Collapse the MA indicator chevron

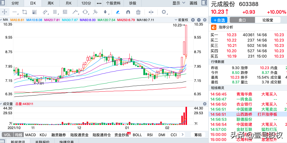(1, 20)
